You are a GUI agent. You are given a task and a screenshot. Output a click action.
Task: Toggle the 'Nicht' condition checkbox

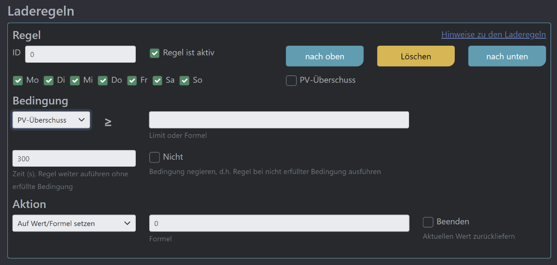(154, 157)
